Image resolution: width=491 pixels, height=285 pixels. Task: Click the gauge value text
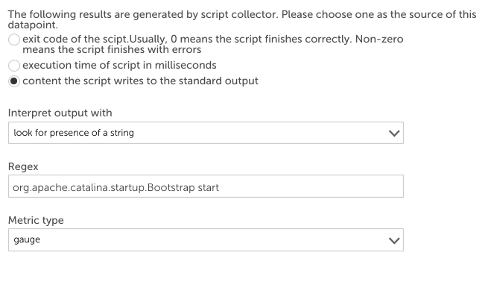pyautogui.click(x=27, y=239)
